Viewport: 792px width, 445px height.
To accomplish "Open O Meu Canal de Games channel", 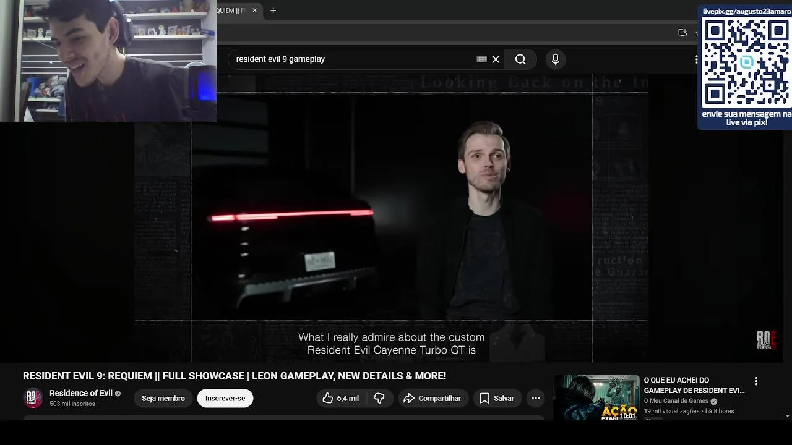I will pos(676,401).
